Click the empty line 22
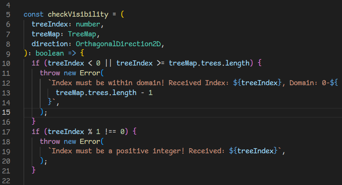342x185 pixels. [129, 180]
